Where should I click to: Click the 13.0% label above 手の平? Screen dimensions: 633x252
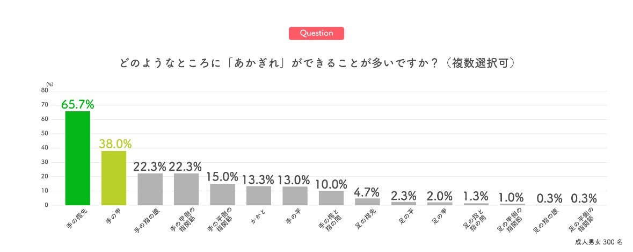point(295,180)
